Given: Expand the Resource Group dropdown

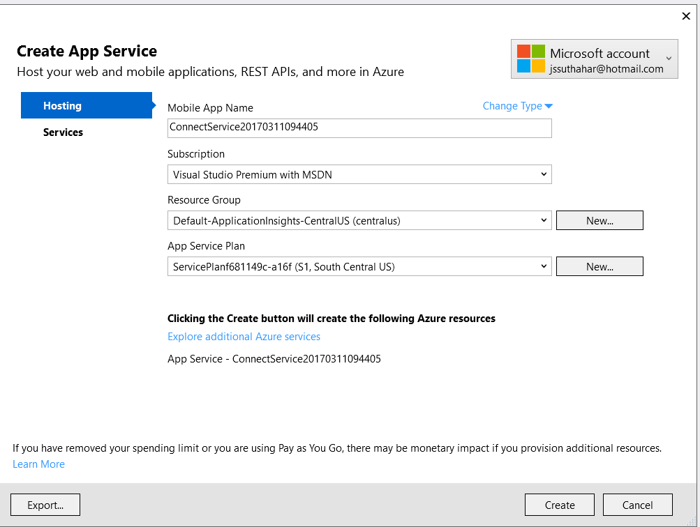Looking at the screenshot, I should pos(359,220).
